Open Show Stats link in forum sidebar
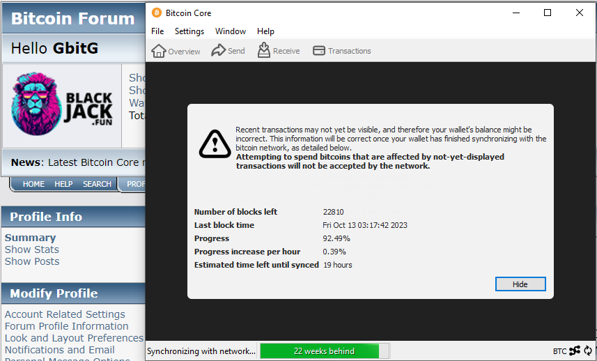 (x=31, y=249)
